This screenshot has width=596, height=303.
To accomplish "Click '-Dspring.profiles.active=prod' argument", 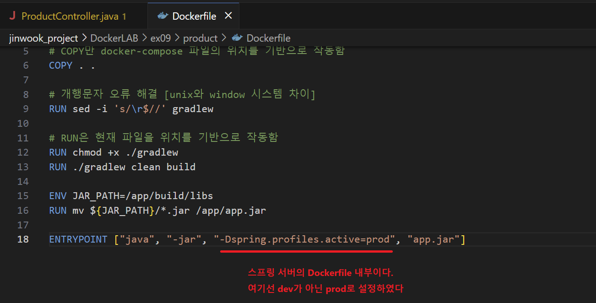I will click(304, 239).
